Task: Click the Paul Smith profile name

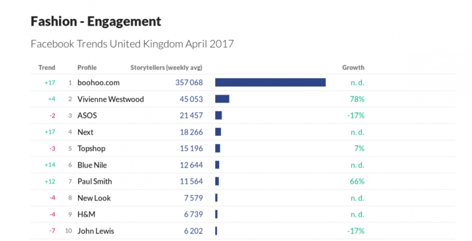Action: 94,181
